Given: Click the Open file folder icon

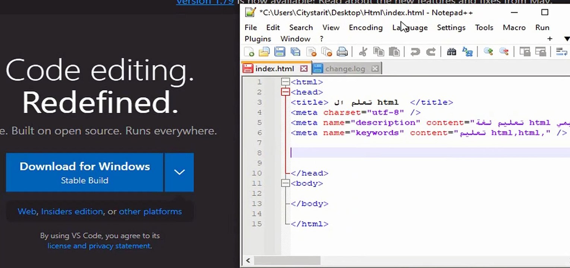Looking at the screenshot, I should [x=264, y=52].
